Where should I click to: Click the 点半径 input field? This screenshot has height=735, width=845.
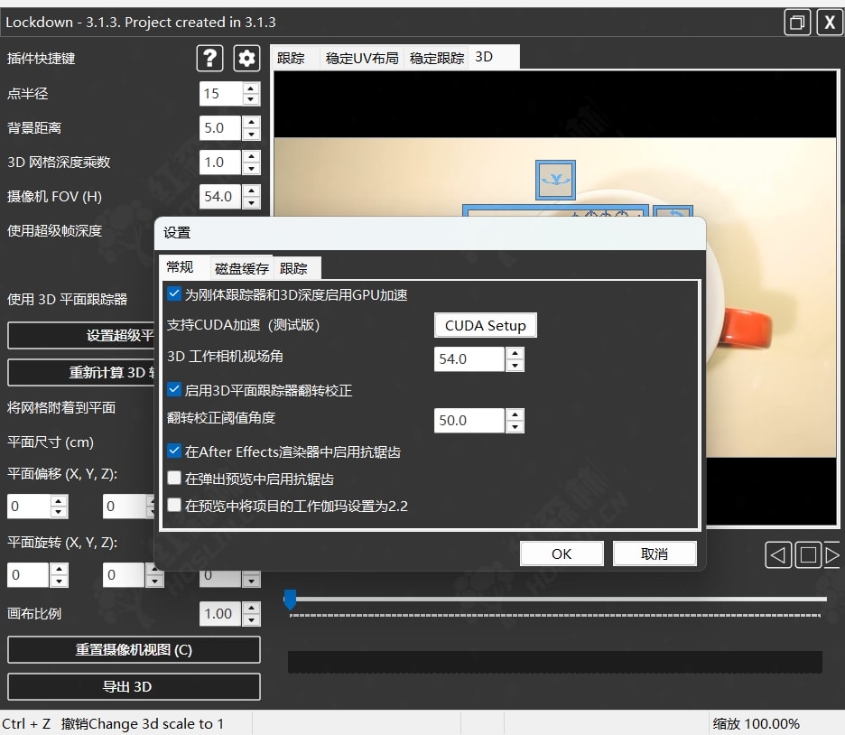pos(220,94)
